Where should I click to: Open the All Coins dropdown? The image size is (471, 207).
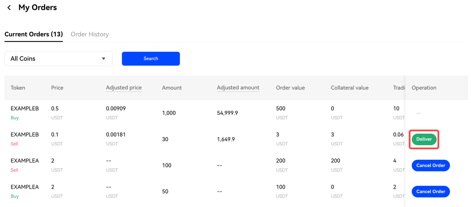[59, 59]
